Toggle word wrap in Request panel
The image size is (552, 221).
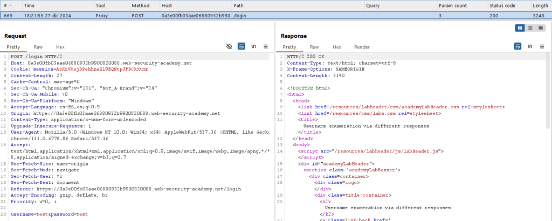click(241, 46)
